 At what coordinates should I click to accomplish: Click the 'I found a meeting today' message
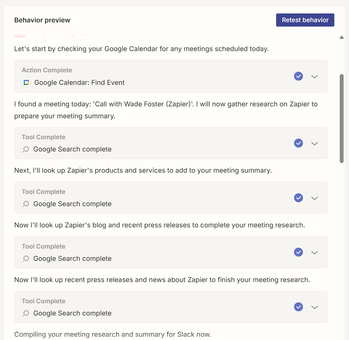[166, 110]
